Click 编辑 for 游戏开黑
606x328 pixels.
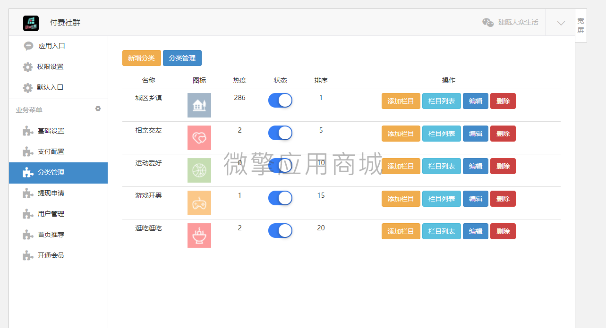click(x=476, y=199)
